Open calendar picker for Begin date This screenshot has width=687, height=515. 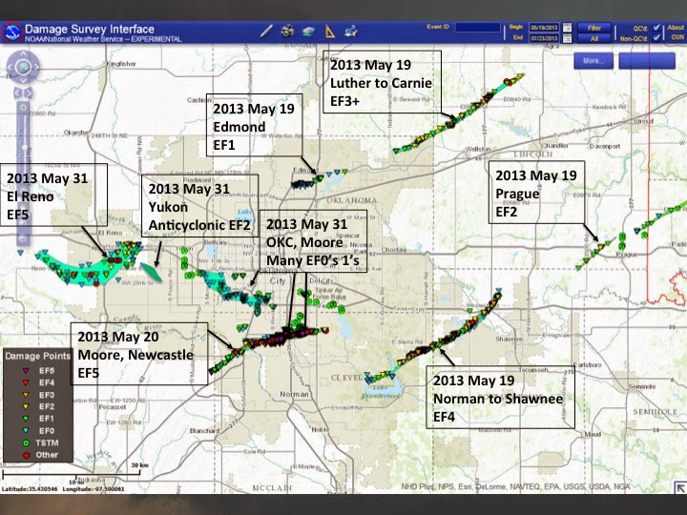[x=567, y=27]
